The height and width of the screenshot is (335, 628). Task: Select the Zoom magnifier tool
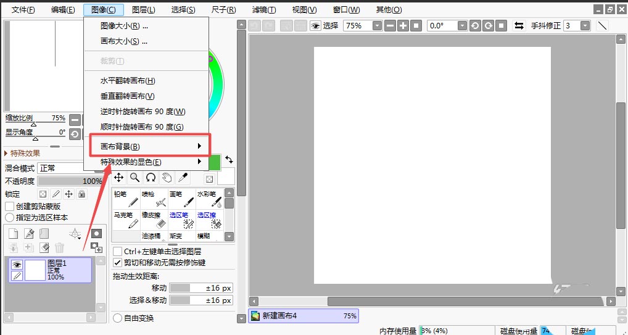click(135, 178)
